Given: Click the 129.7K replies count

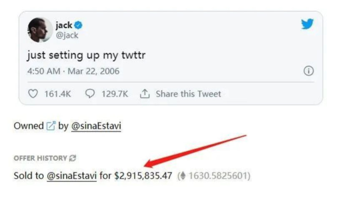Looking at the screenshot, I should click(x=115, y=94).
